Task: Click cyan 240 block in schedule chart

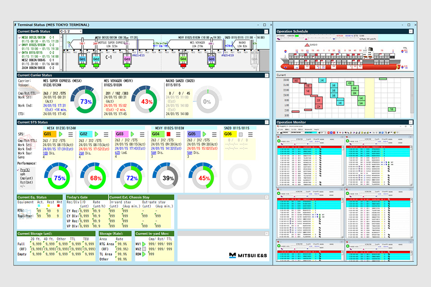Action: [x=322, y=80]
